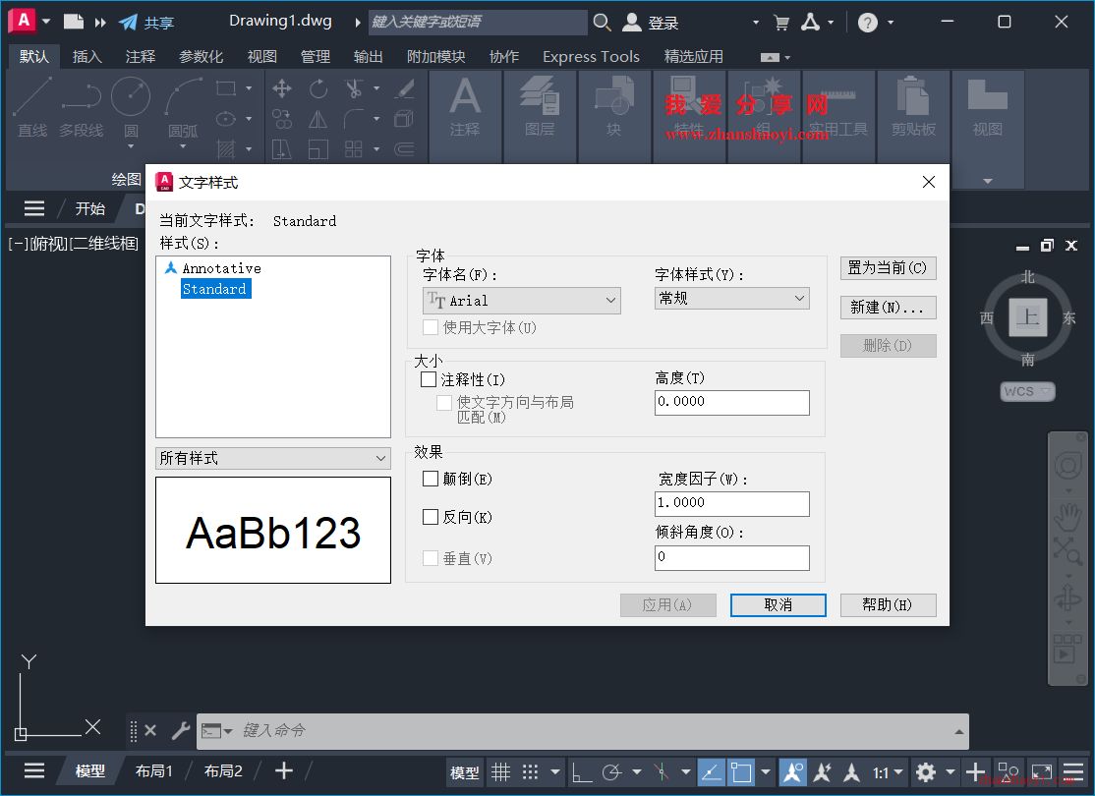1095x796 pixels.
Task: Expand the application menu arrow beside A logo
Action: point(46,22)
